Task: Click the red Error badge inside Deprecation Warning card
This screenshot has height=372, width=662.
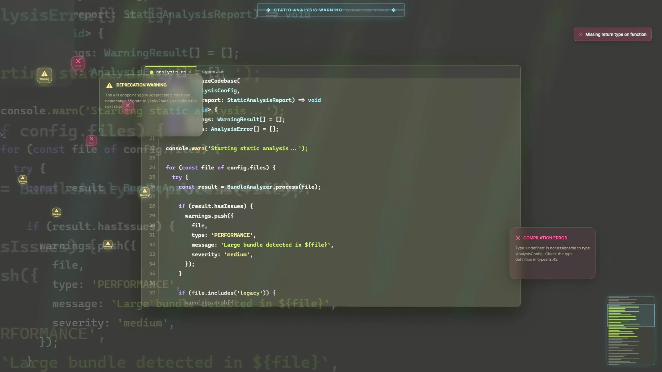Action: pyautogui.click(x=128, y=106)
